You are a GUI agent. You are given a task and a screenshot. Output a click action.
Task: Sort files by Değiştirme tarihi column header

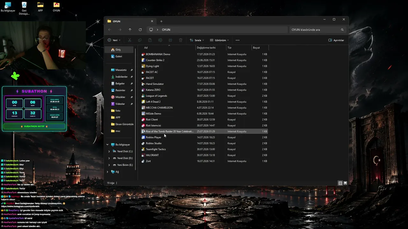[206, 48]
